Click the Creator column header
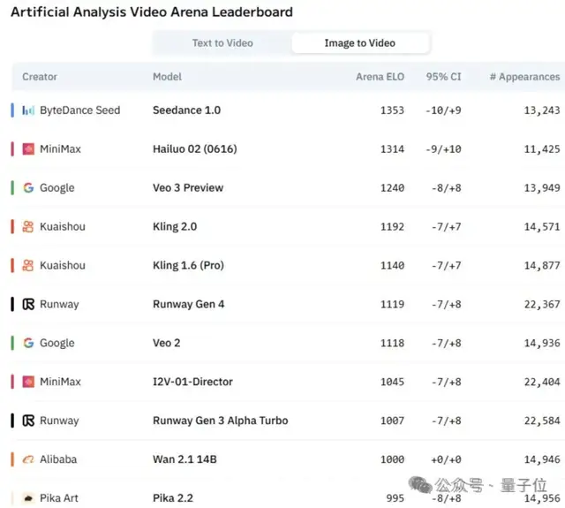The height and width of the screenshot is (508, 565). click(x=40, y=77)
